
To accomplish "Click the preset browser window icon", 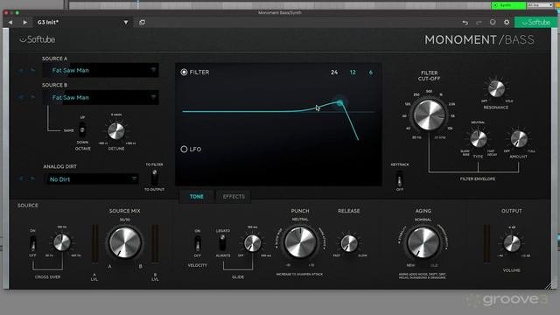I will click(142, 22).
